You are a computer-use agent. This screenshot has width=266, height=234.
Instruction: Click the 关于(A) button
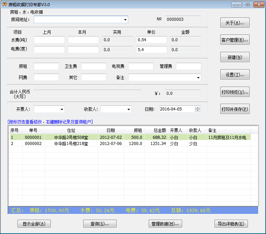click(235, 23)
